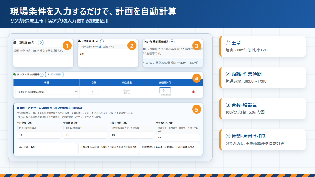Click the 台数 column header

click(x=94, y=83)
